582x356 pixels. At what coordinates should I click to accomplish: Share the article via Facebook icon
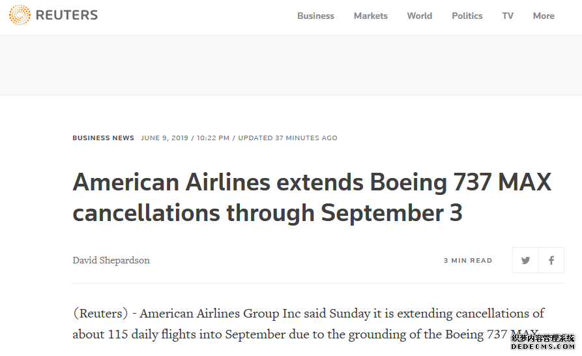click(551, 260)
